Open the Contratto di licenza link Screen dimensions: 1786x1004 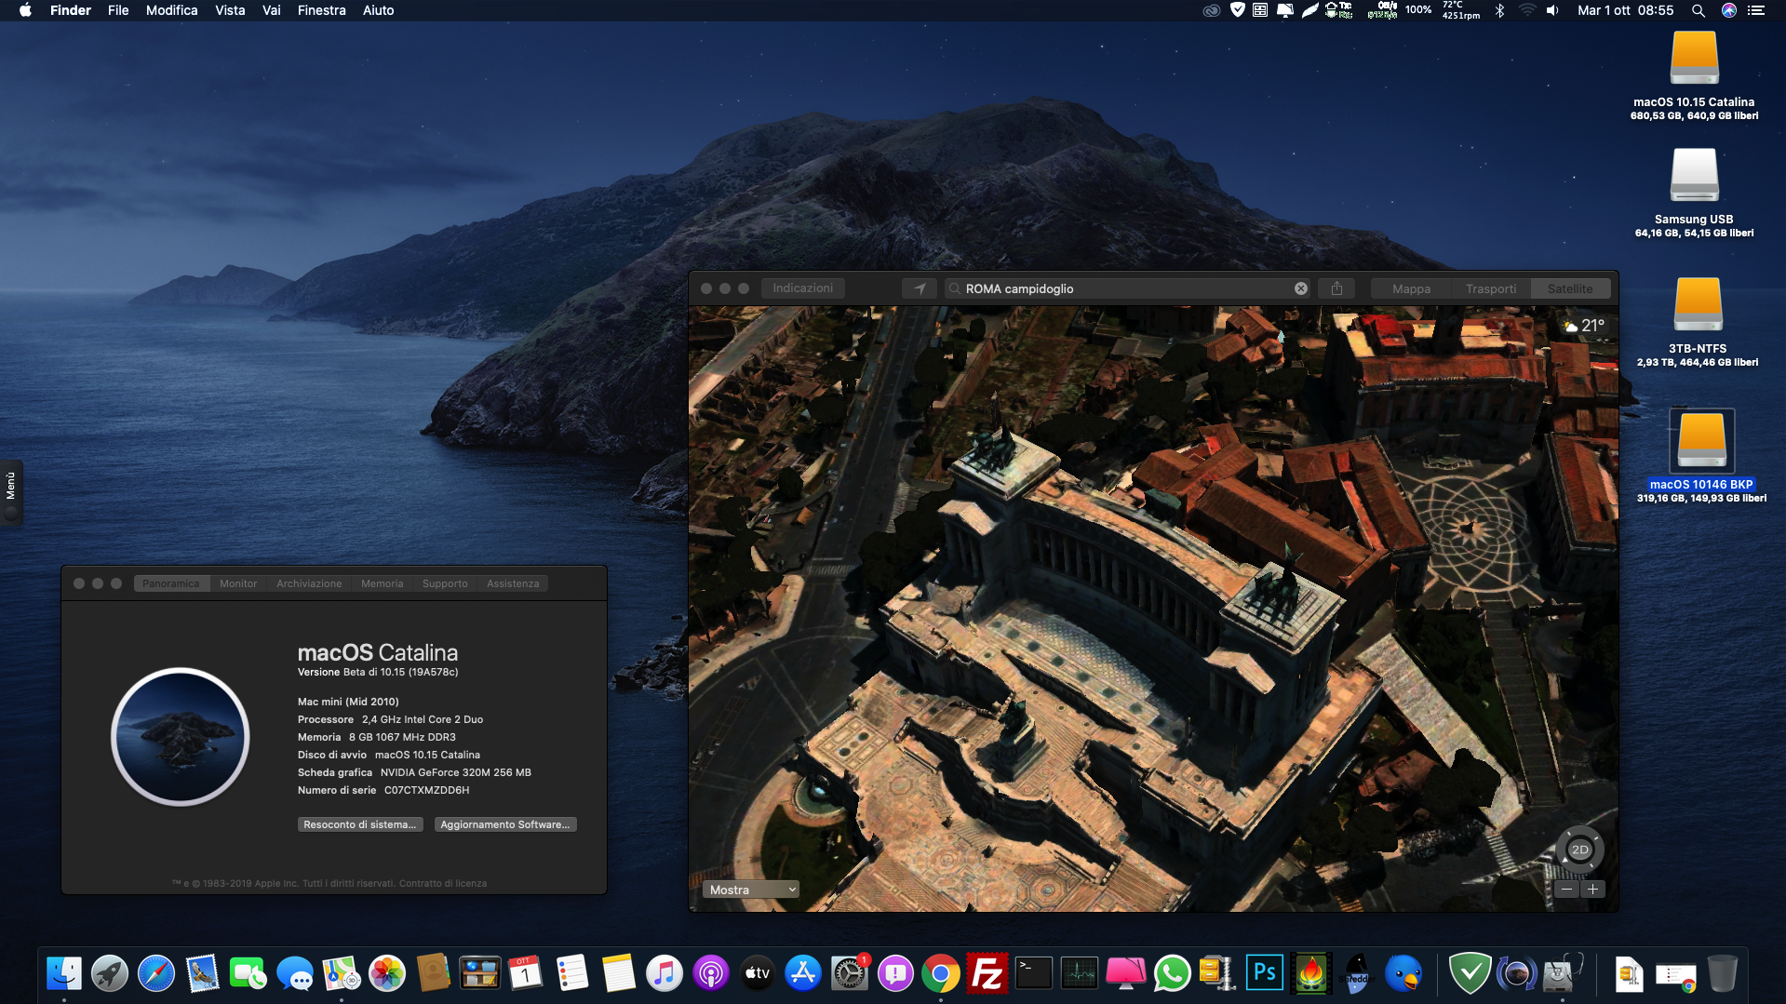(x=443, y=883)
